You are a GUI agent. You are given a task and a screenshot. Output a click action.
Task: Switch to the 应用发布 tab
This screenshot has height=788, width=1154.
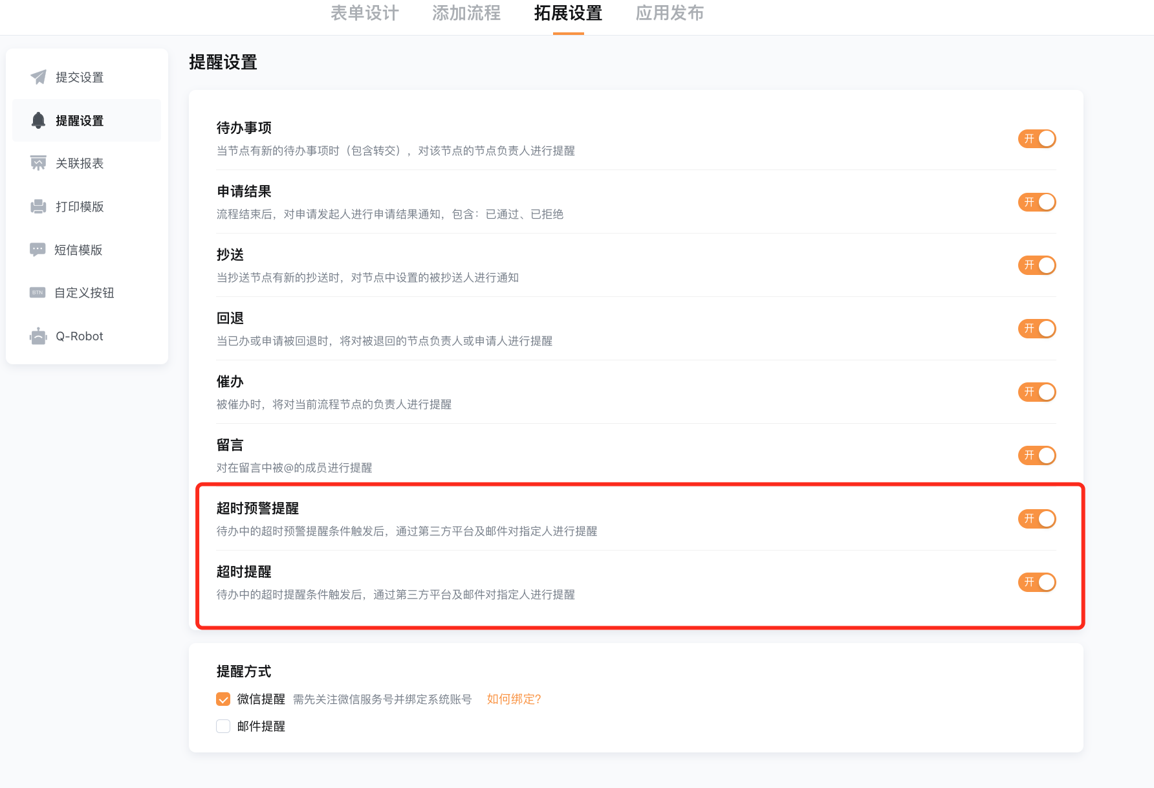pos(670,13)
